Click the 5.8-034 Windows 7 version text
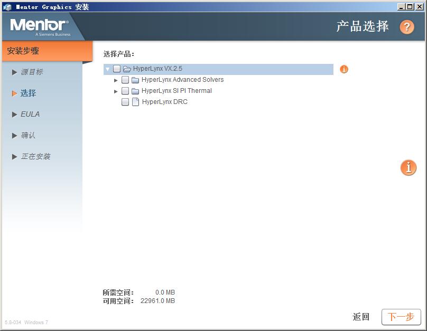 pyautogui.click(x=26, y=323)
